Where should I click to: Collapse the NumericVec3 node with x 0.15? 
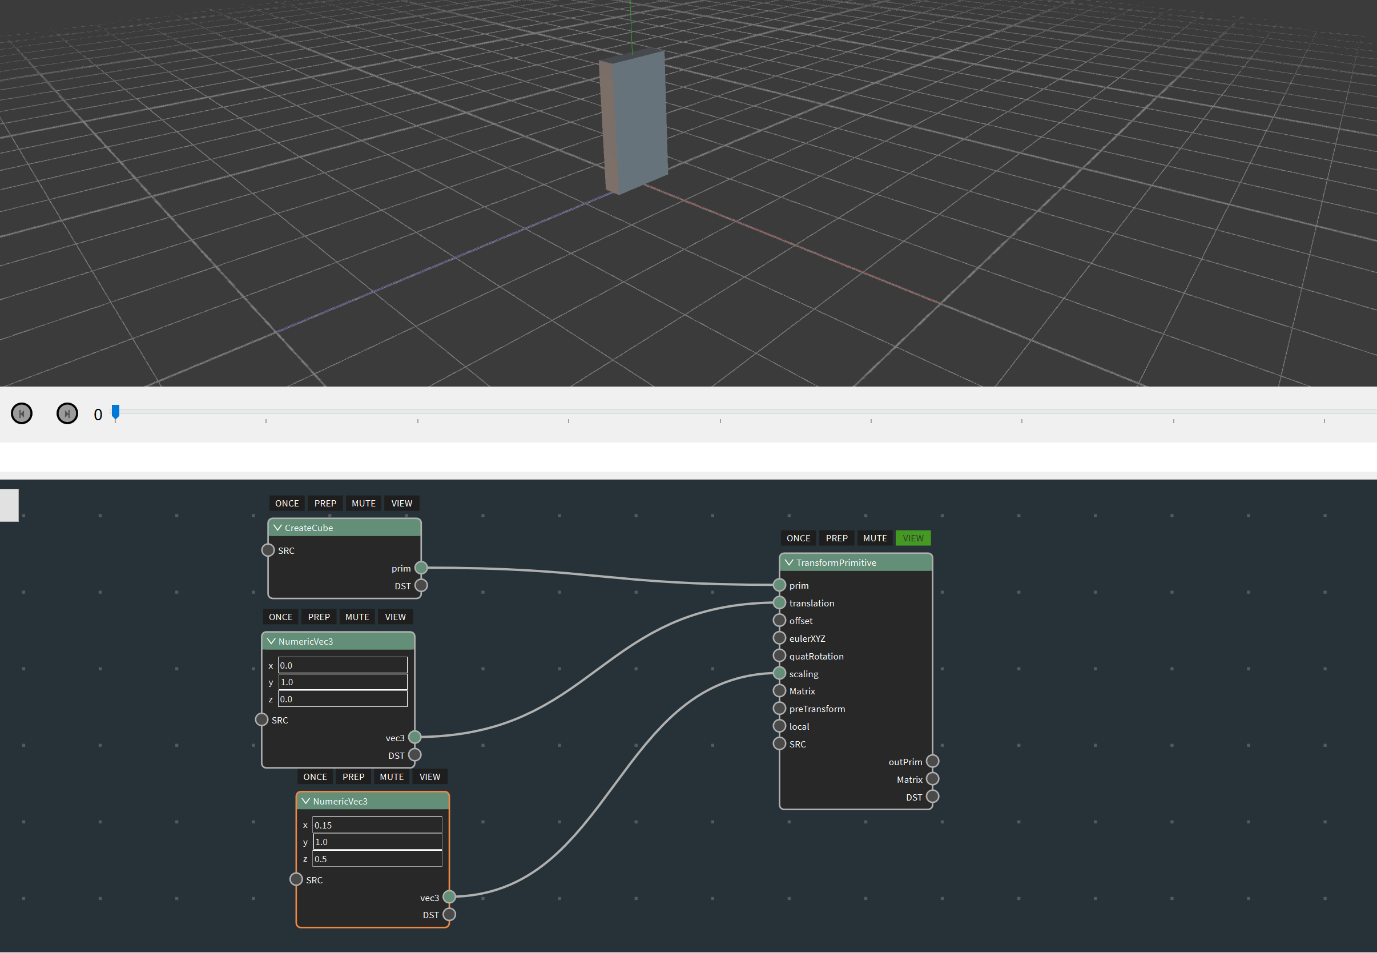point(305,801)
